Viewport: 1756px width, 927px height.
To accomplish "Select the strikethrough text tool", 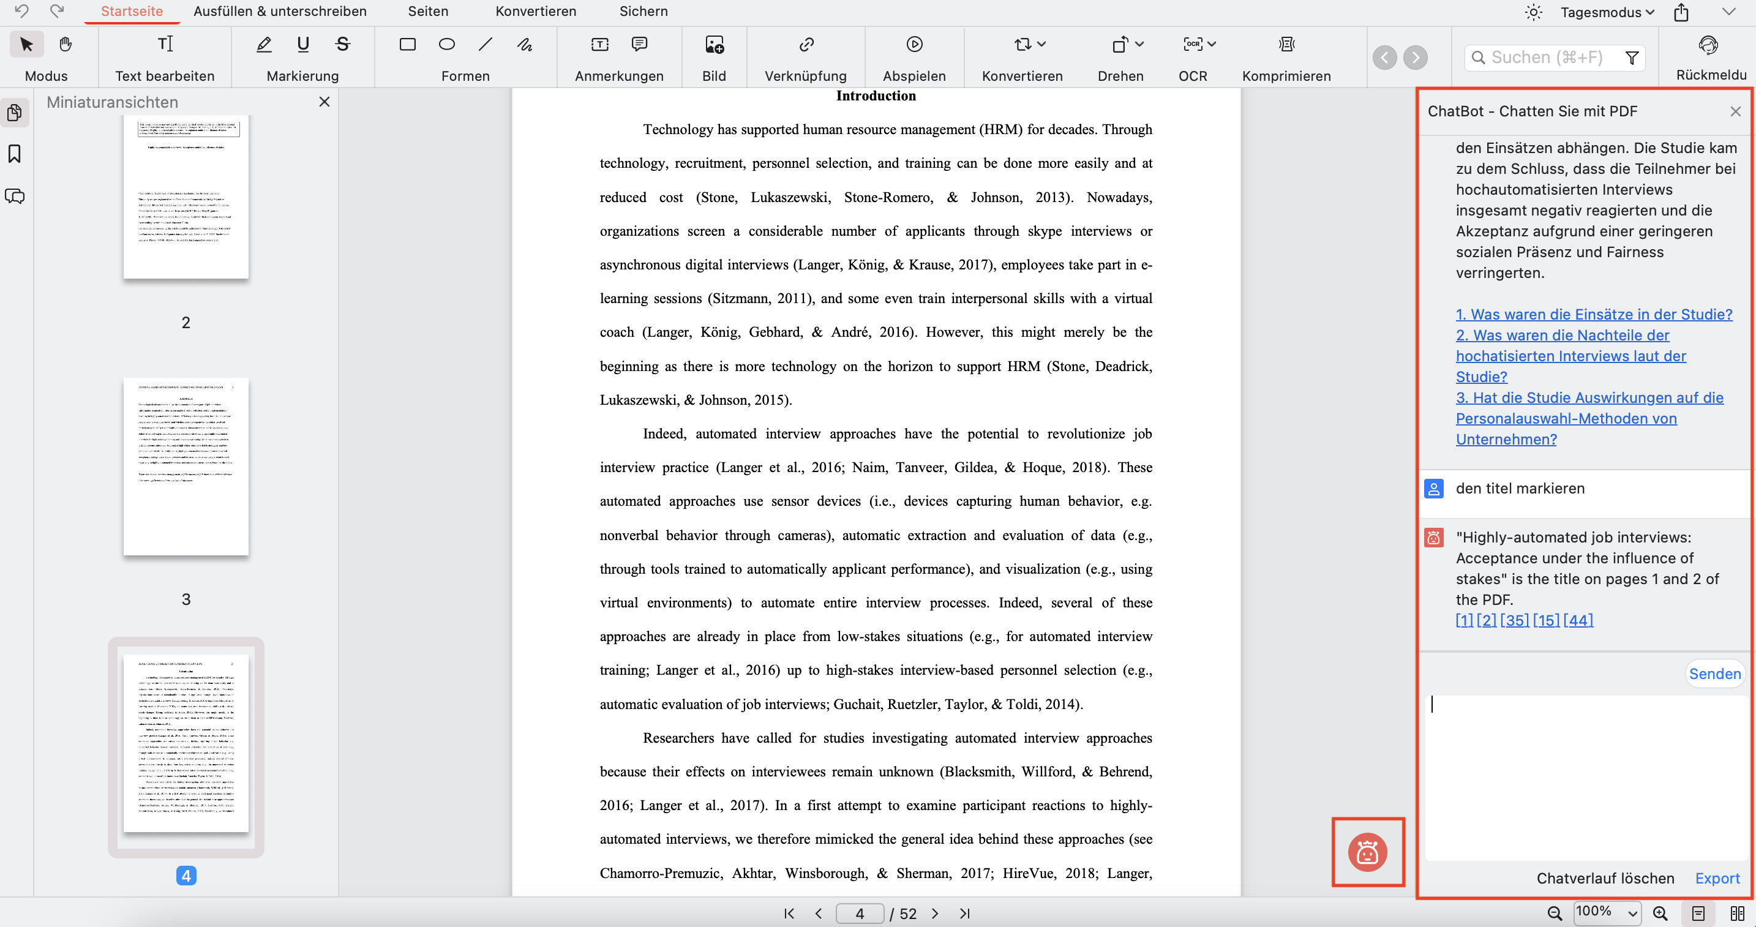I will point(342,45).
